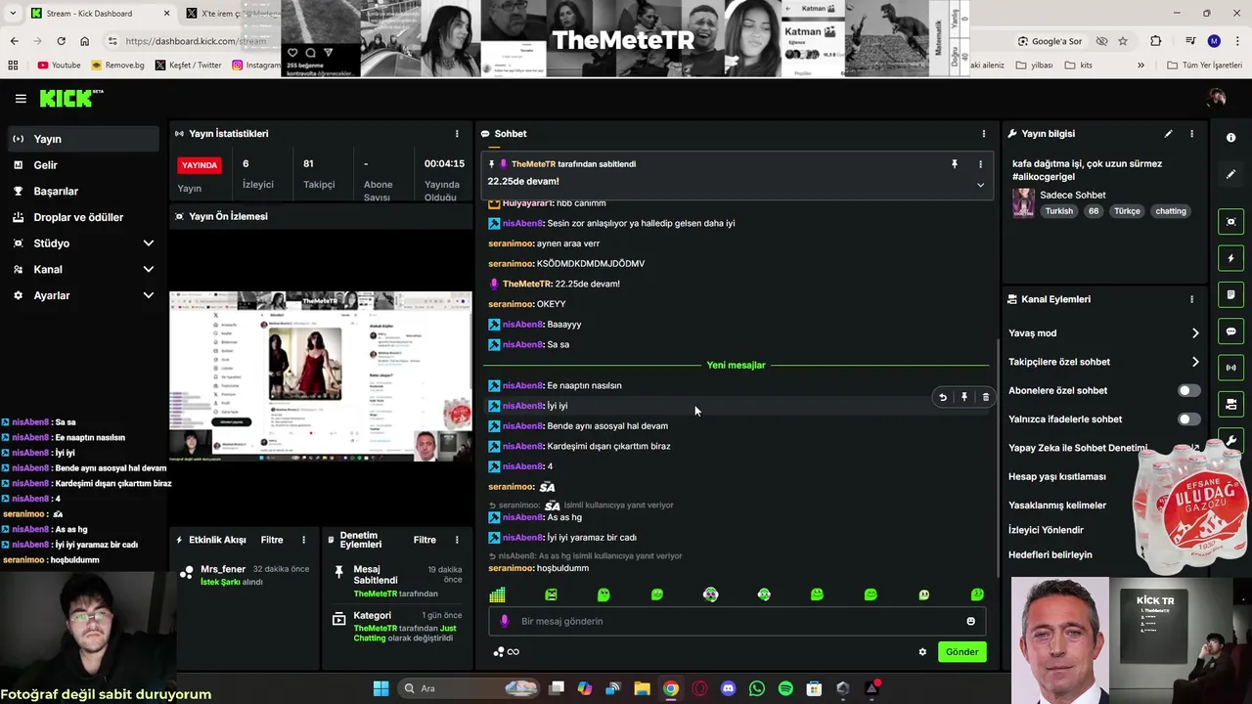
Task: Send chat message with Gönder button
Action: 961,652
